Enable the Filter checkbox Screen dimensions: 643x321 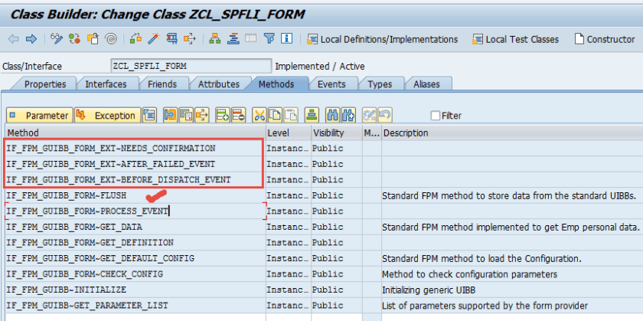pos(436,116)
